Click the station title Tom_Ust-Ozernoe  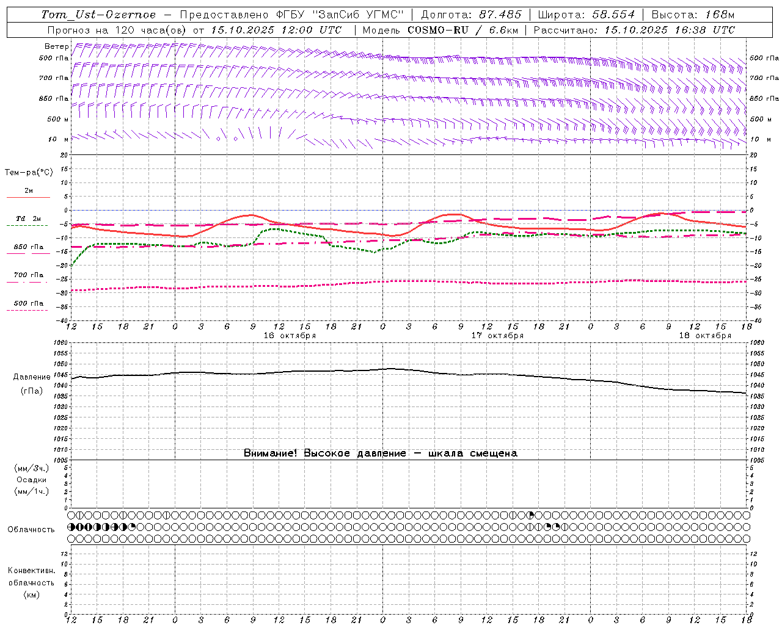pos(98,15)
